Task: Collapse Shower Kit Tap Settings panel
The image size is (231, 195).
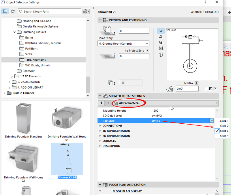Action: tap(100, 96)
